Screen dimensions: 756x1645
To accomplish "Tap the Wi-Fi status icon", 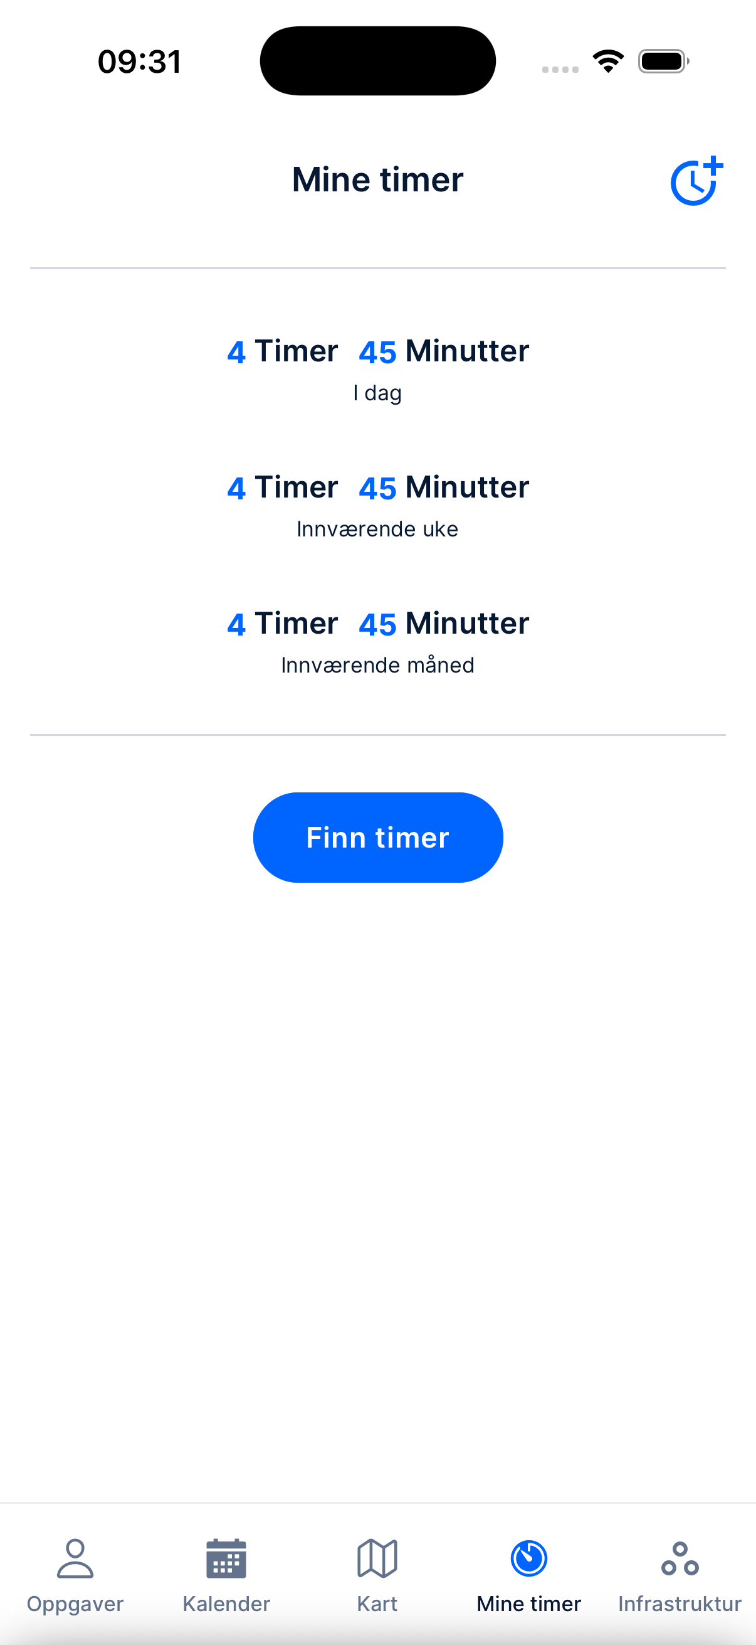I will [x=608, y=61].
